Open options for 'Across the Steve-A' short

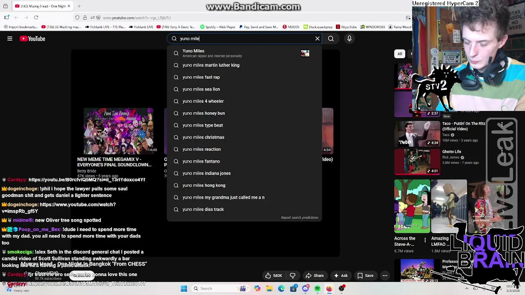pyautogui.click(x=425, y=240)
